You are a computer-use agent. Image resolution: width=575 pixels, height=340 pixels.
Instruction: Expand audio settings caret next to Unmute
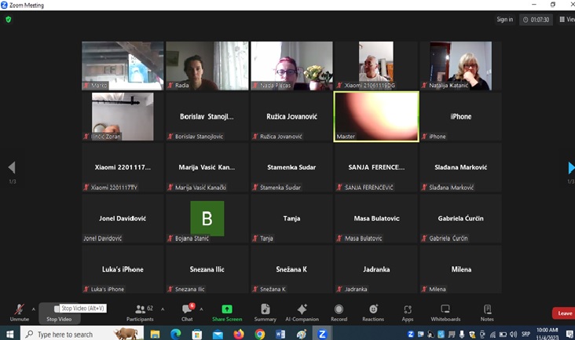tap(33, 309)
